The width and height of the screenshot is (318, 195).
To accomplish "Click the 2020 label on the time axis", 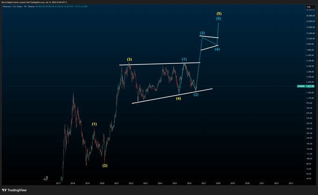I will point(102,183).
